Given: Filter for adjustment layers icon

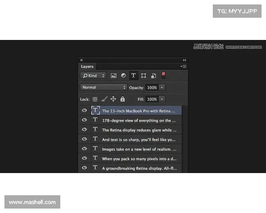Looking at the screenshot, I should click(x=123, y=75).
